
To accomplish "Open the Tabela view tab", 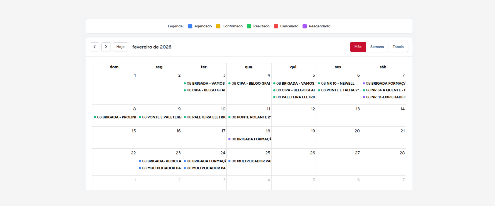I will (x=398, y=47).
